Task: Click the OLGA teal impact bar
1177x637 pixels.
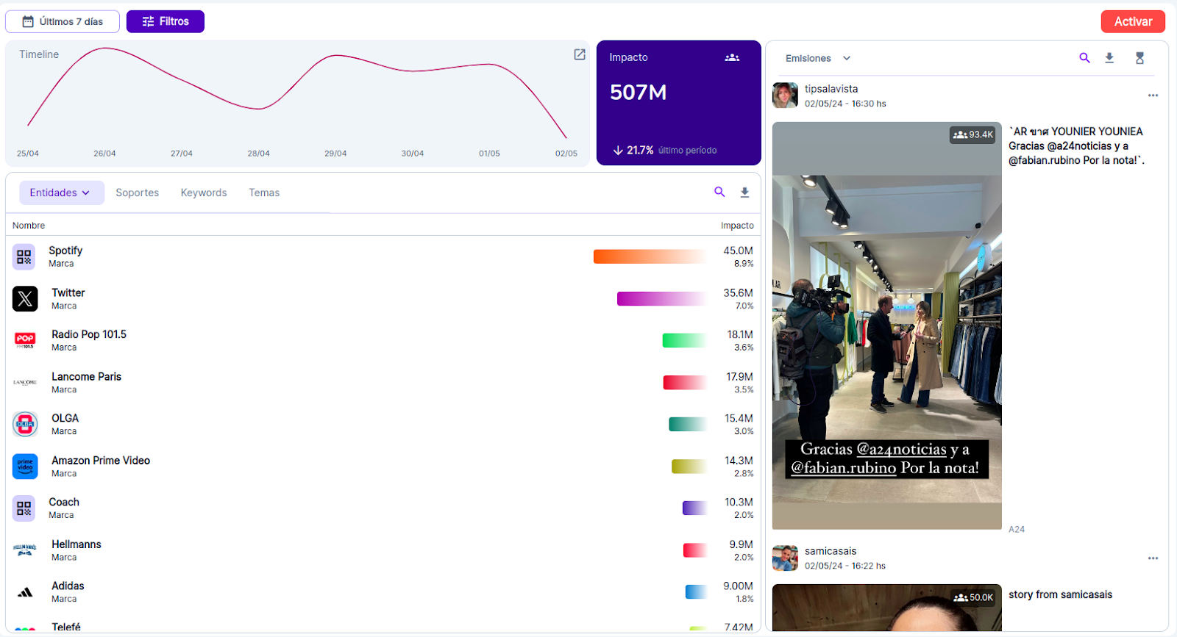Action: click(x=688, y=424)
